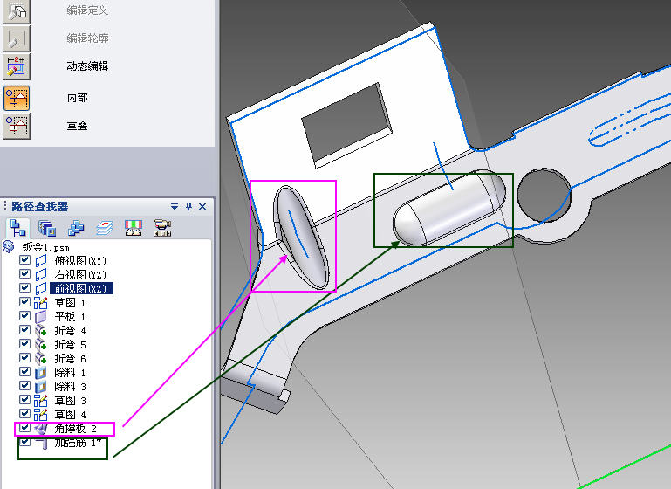Toggle the 折弯 4 checkbox
This screenshot has height=489, width=671.
coord(24,330)
